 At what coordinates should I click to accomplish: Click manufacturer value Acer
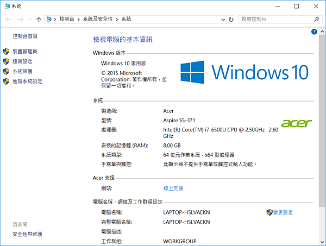tap(168, 111)
